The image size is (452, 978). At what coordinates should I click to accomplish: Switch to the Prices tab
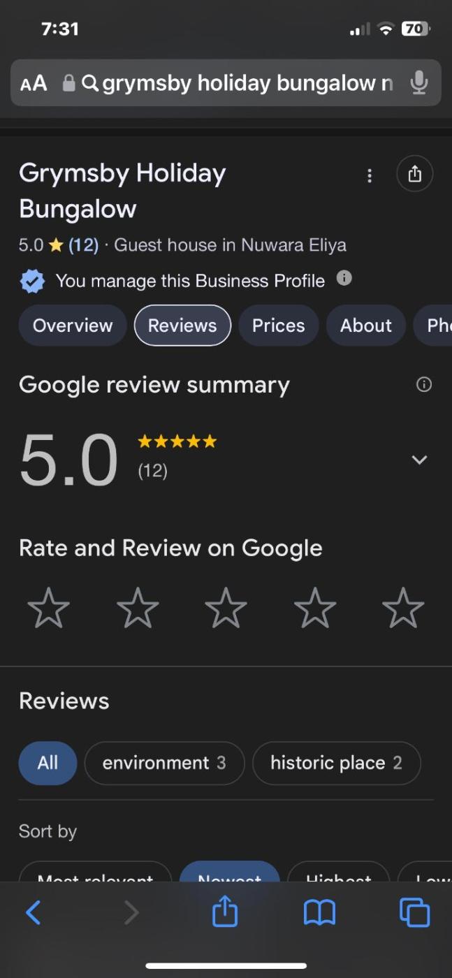(279, 326)
